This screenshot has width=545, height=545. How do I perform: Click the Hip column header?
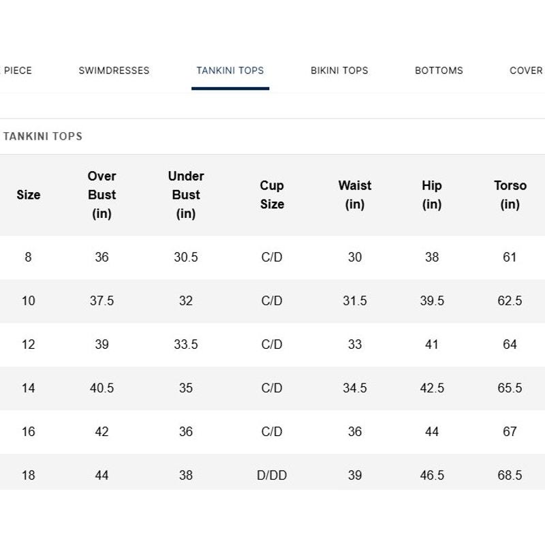pyautogui.click(x=432, y=195)
